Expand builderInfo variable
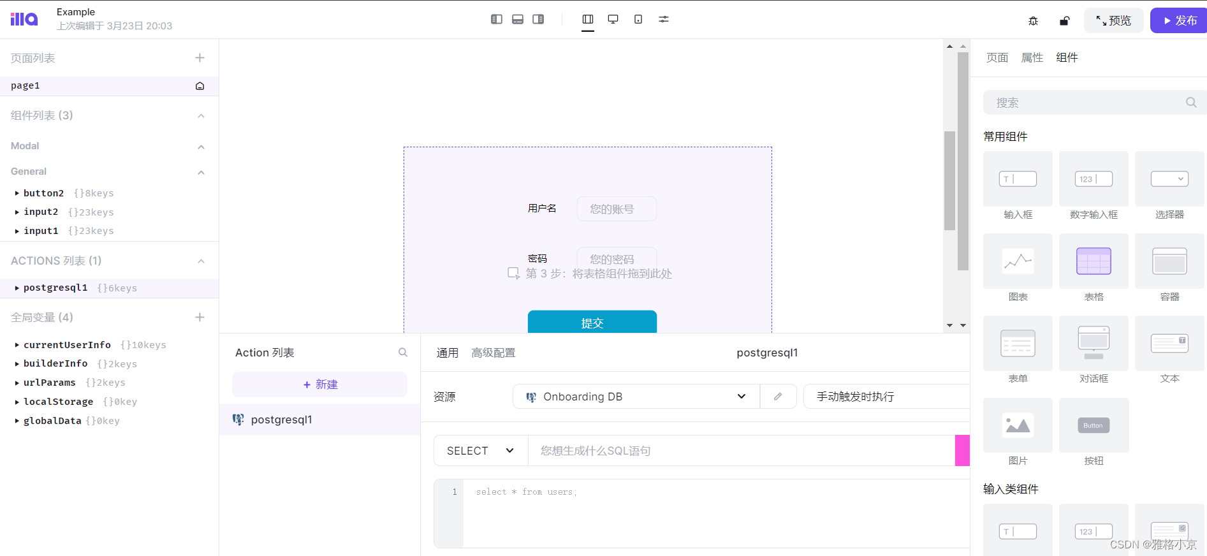 17,363
